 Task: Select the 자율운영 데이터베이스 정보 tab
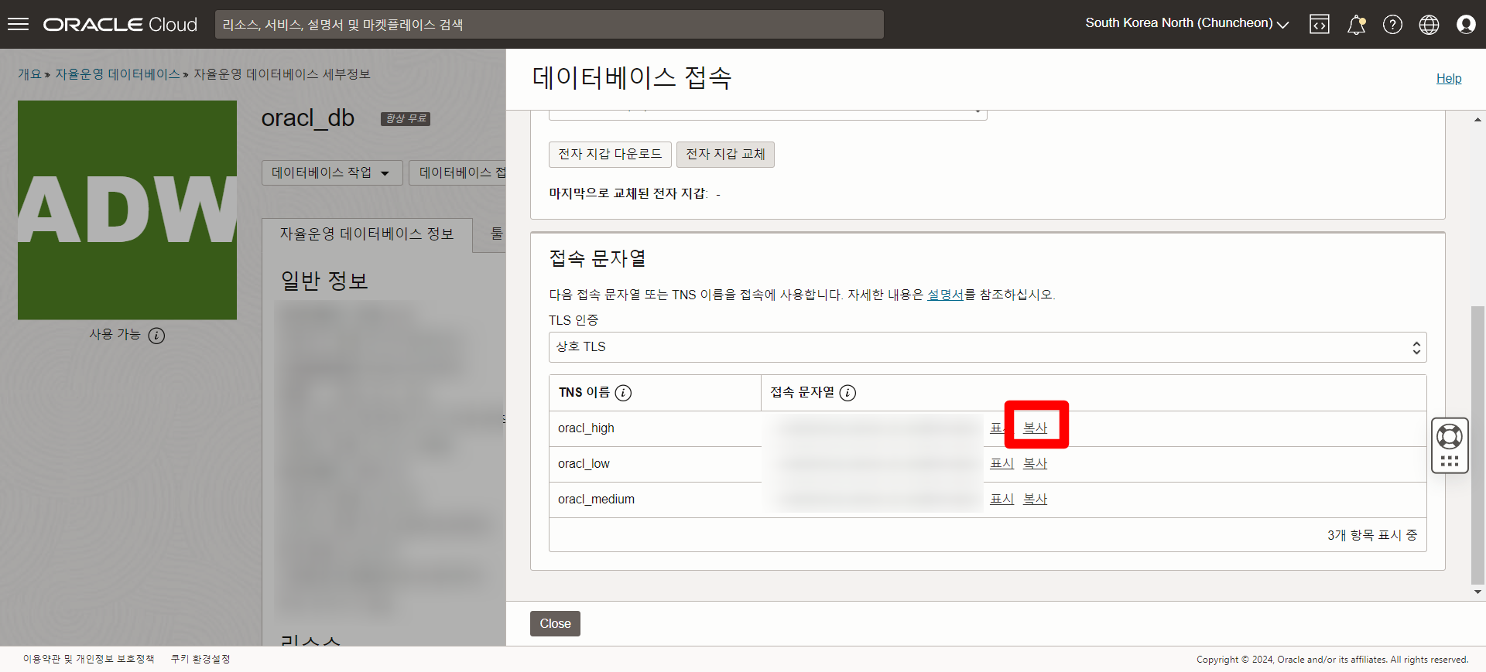point(367,234)
